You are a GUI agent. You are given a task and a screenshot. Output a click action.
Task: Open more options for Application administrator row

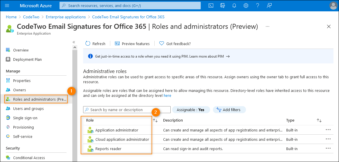(328, 130)
